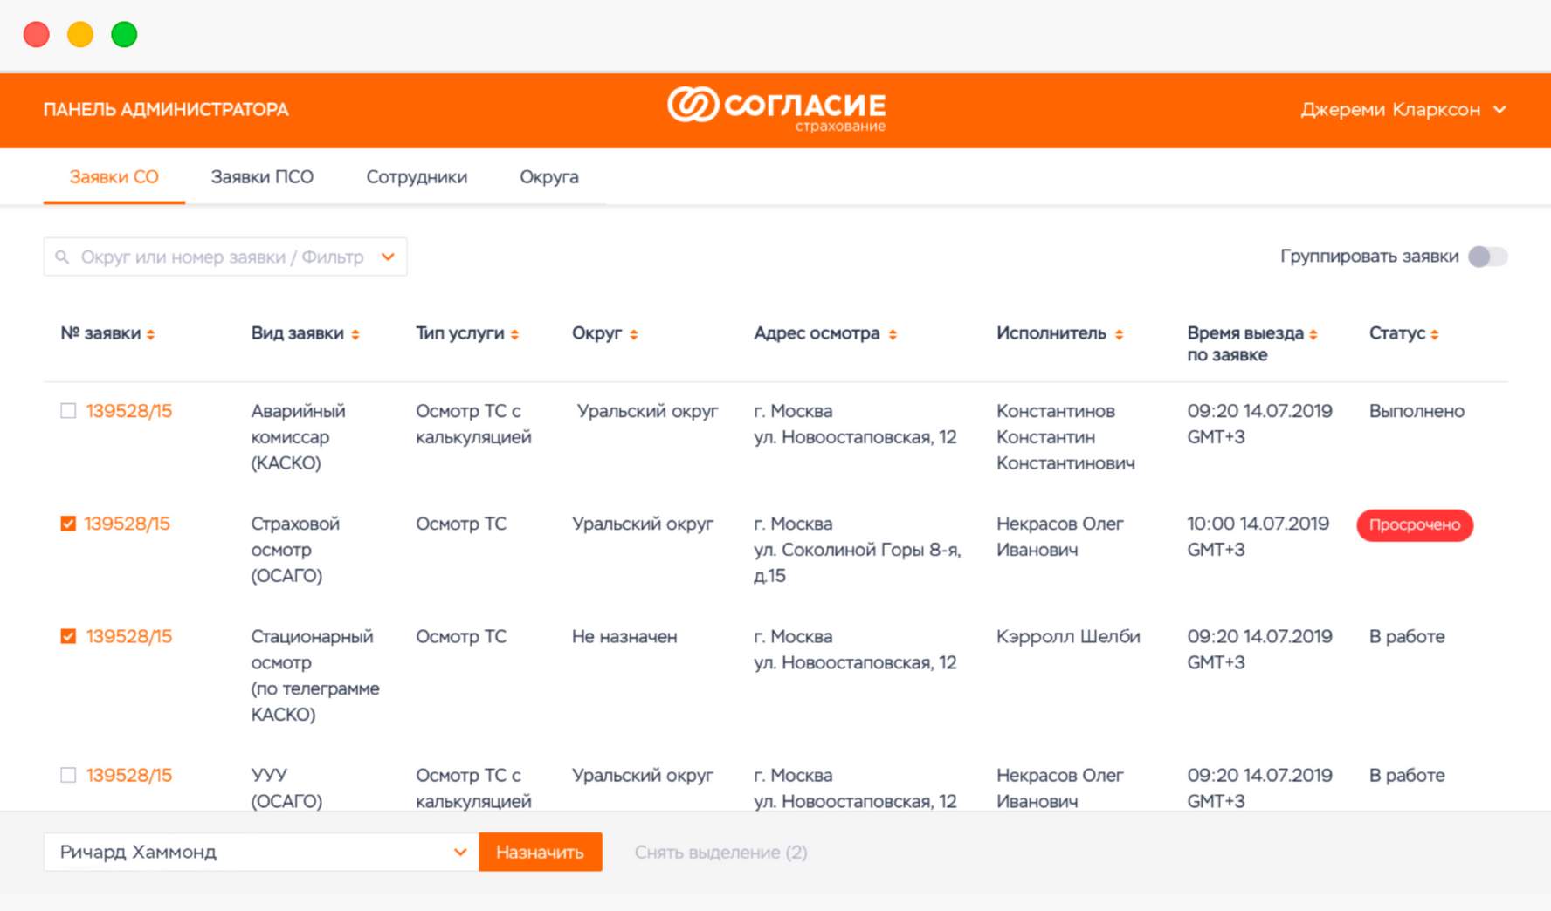Click В работе status in Стационарный осмотр row
Viewport: 1551px width, 911px height.
coord(1407,636)
